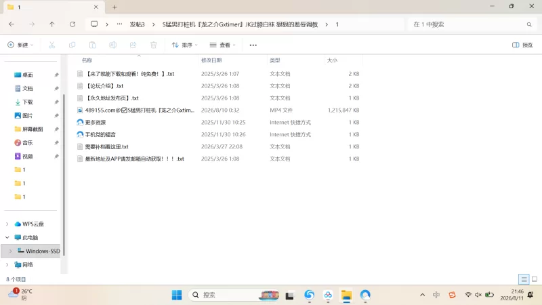Image resolution: width=542 pixels, height=305 pixels.
Task: Open 音乐 in the sidebar
Action: (x=28, y=142)
